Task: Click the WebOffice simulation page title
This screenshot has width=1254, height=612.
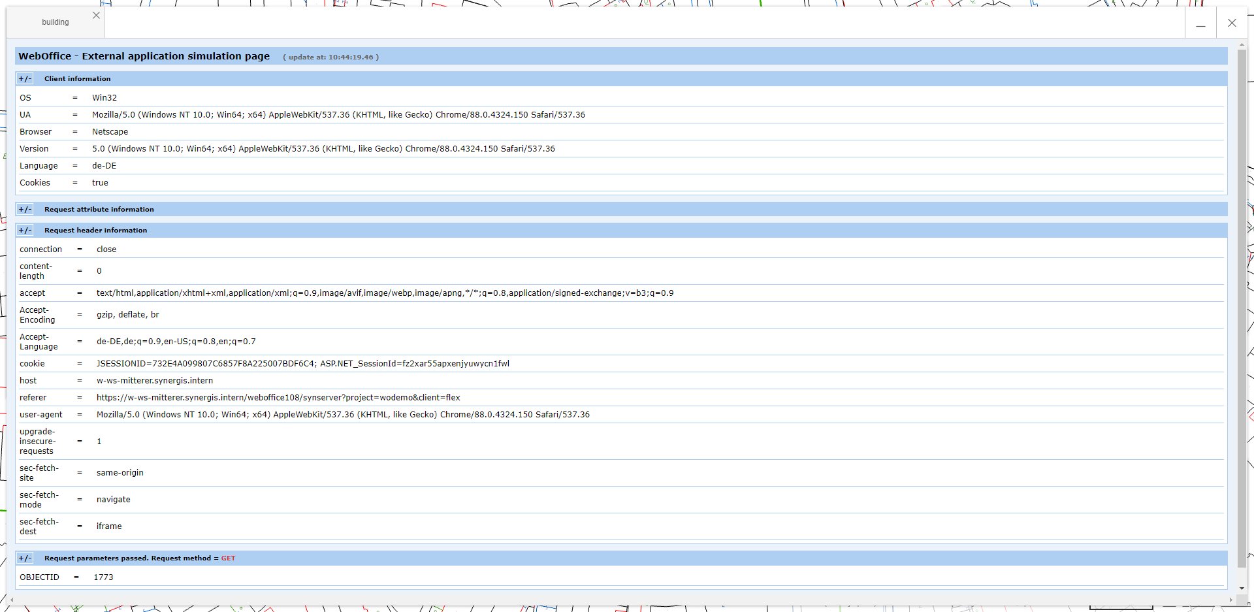Action: (144, 56)
